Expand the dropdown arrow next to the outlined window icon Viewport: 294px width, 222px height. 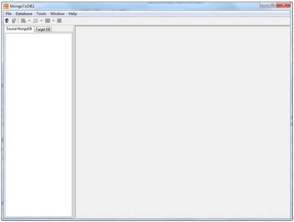click(x=41, y=21)
